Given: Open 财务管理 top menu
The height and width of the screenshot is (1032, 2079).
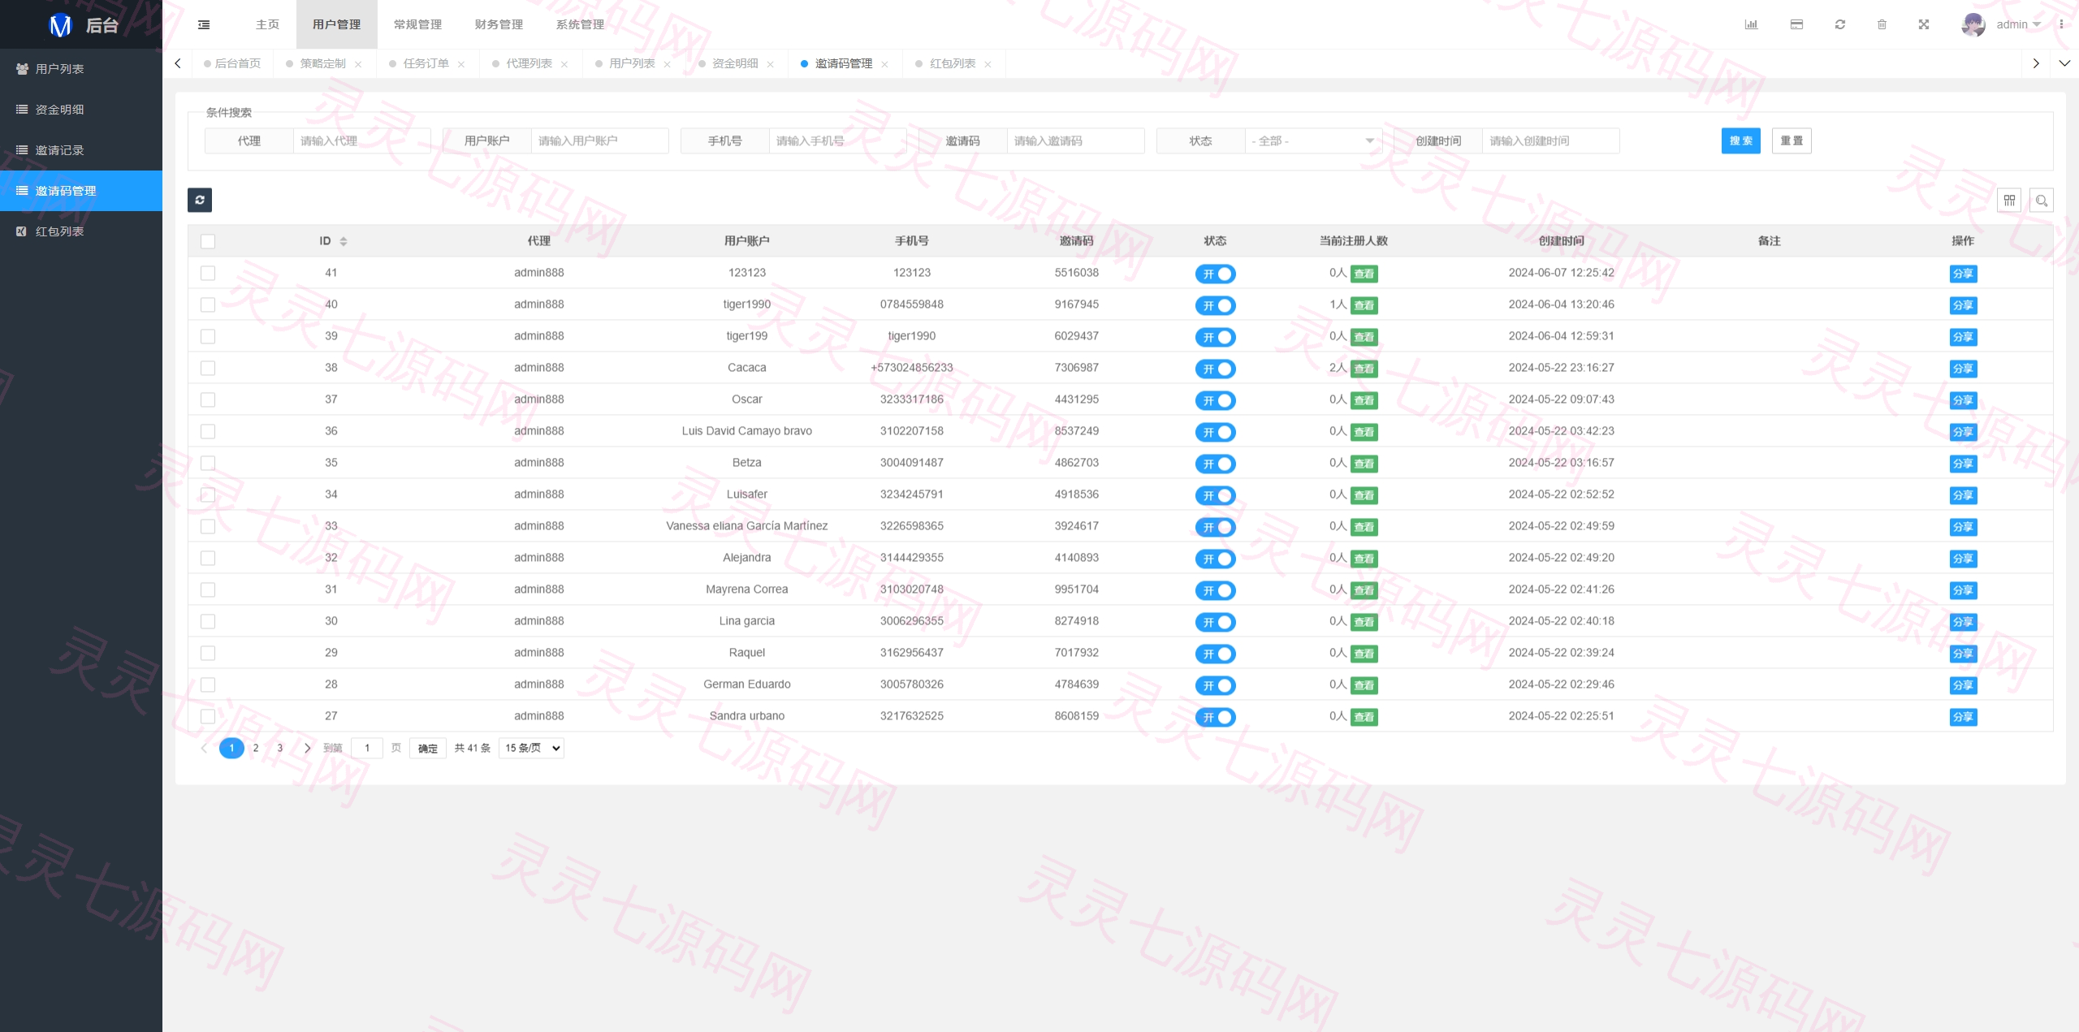Looking at the screenshot, I should pos(499,24).
